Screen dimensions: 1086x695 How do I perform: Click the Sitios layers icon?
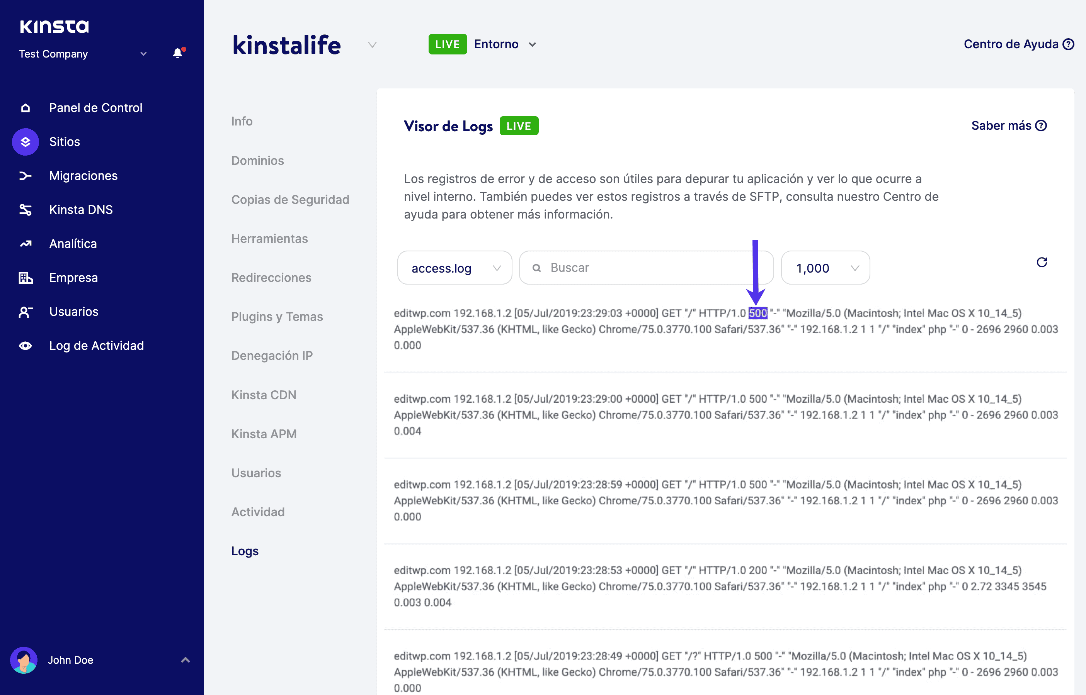point(25,142)
